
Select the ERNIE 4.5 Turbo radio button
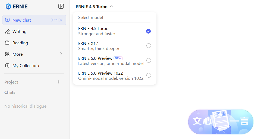point(148,31)
